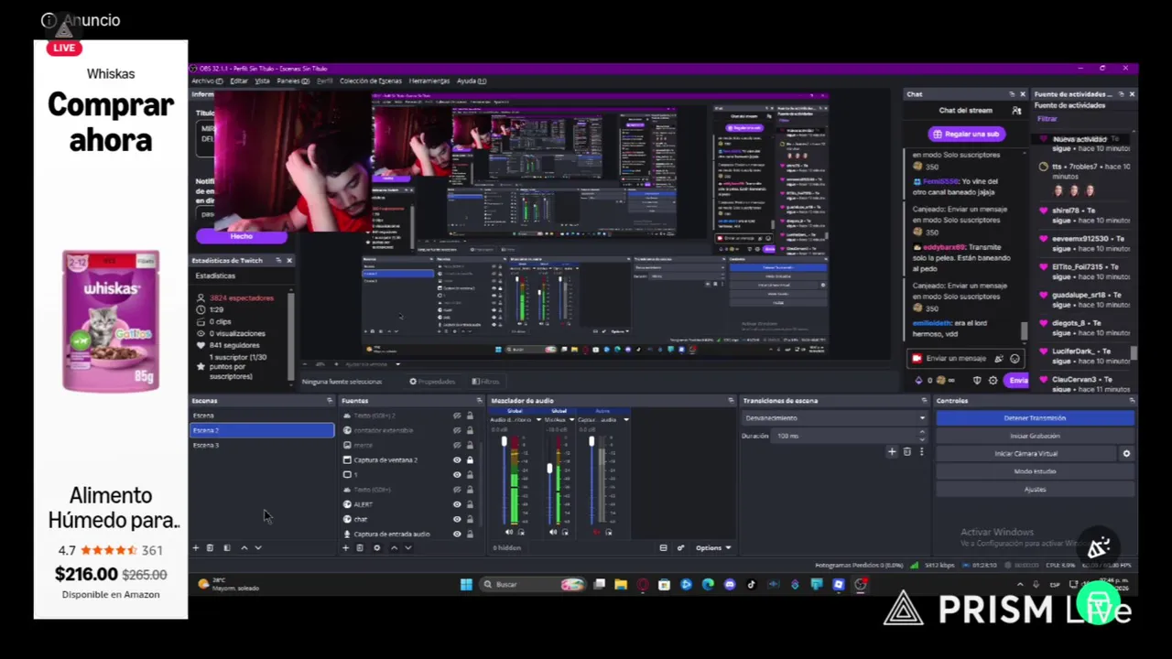
Task: Show the hidden merce source
Action: click(457, 445)
